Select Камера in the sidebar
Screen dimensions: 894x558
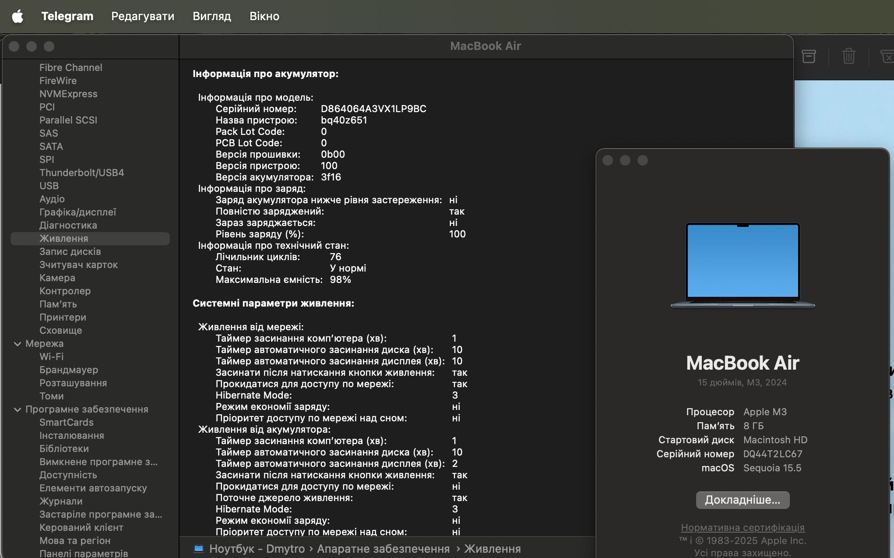[x=57, y=278]
